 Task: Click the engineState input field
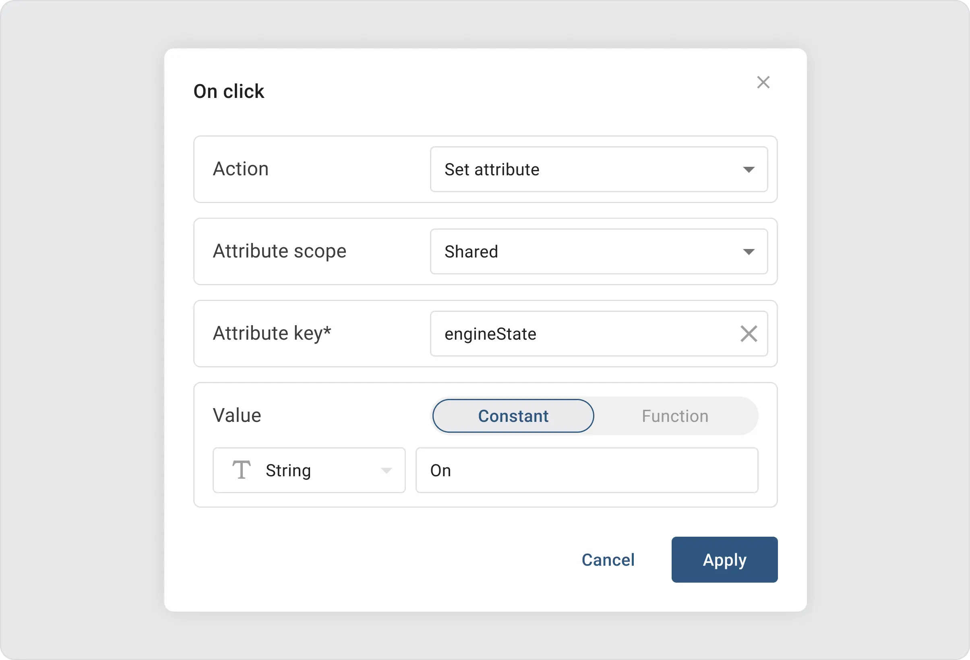(584, 334)
